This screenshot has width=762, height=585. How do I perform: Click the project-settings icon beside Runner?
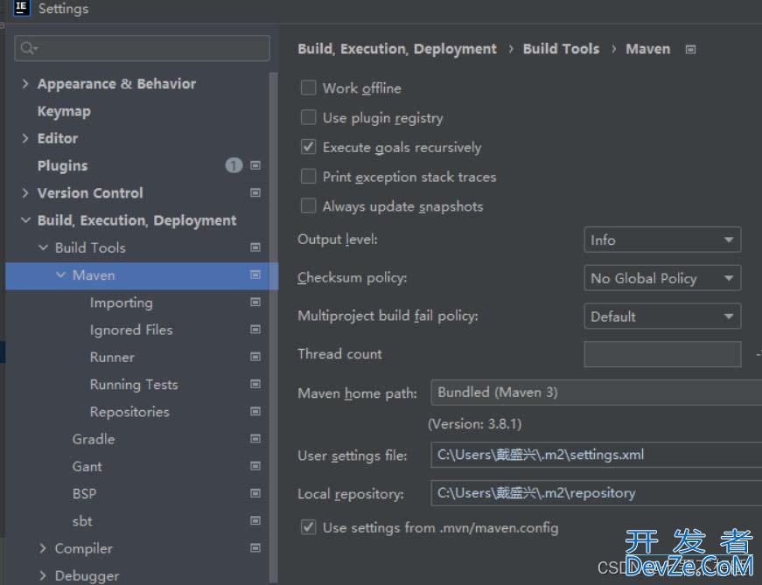coord(255,357)
